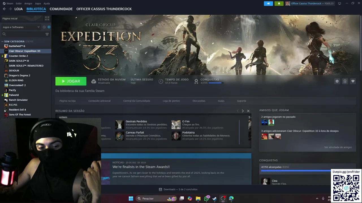Click the cloud status icon

click(x=94, y=81)
